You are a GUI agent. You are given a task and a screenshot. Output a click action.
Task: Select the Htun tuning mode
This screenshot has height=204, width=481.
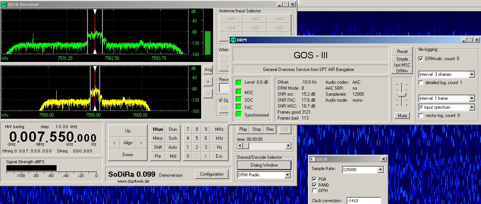158,129
